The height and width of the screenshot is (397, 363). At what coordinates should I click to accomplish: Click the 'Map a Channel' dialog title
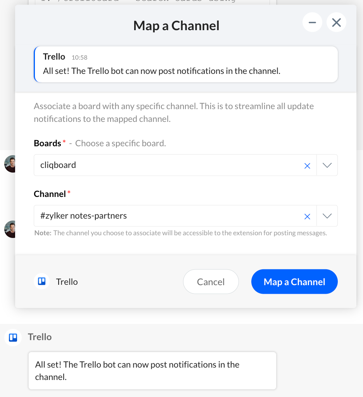[x=176, y=26]
